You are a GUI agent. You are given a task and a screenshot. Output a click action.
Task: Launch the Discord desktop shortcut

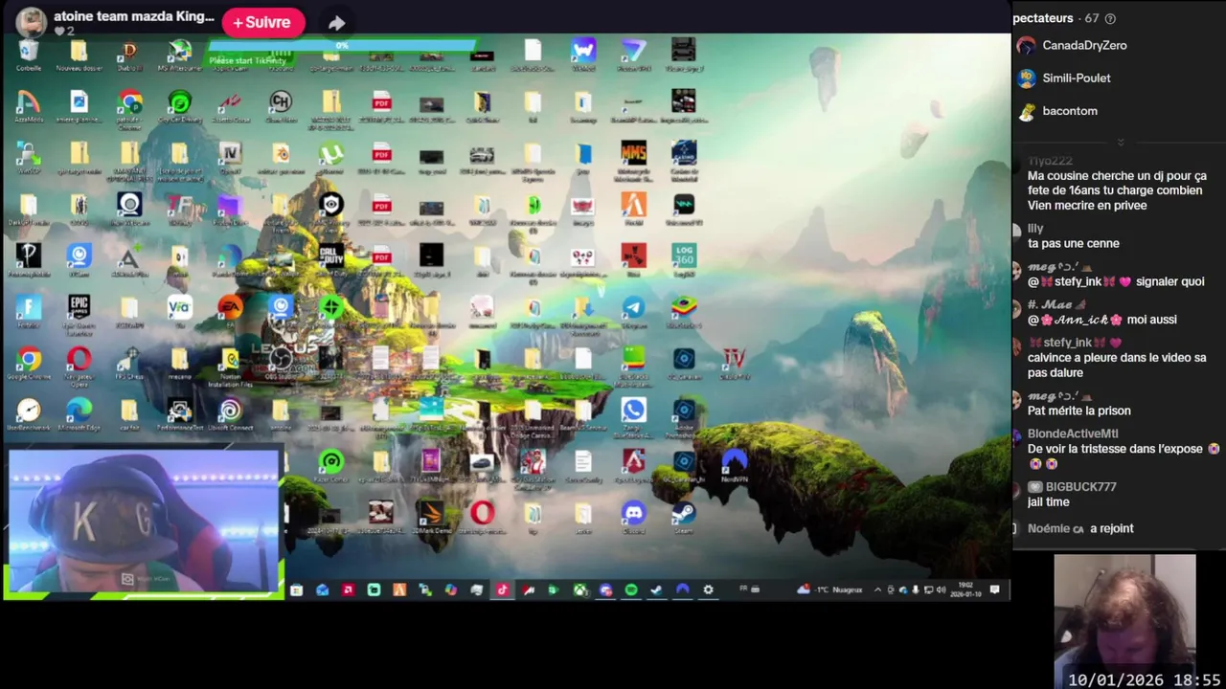click(633, 519)
